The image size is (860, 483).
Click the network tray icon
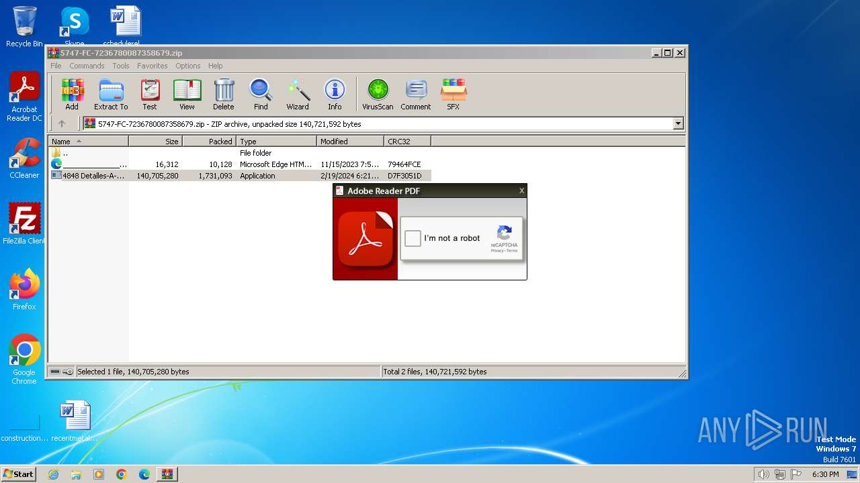[x=780, y=474]
